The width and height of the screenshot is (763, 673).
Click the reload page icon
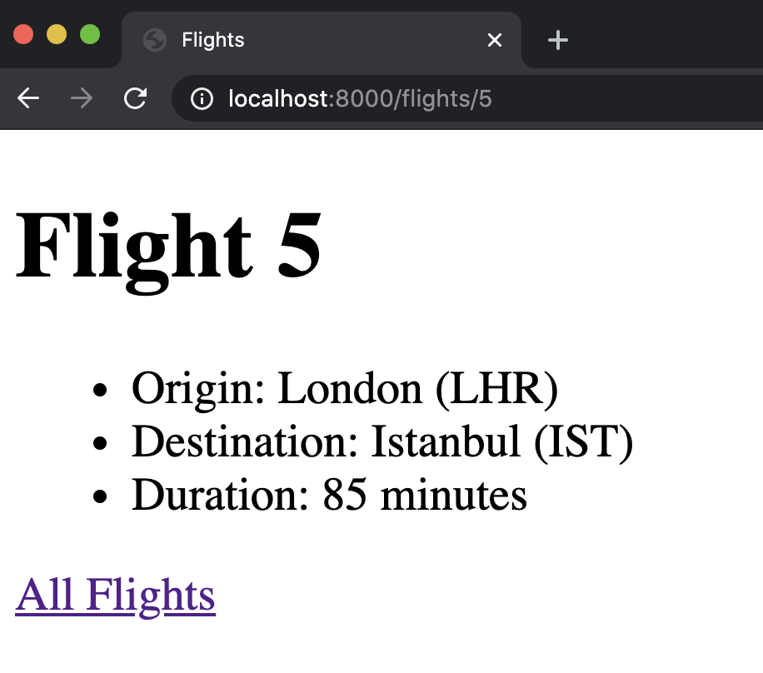pos(135,98)
